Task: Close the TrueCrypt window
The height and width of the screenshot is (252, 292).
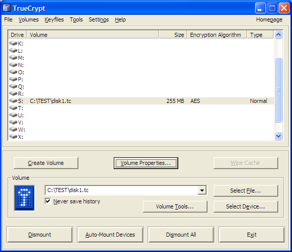Action: [x=284, y=8]
